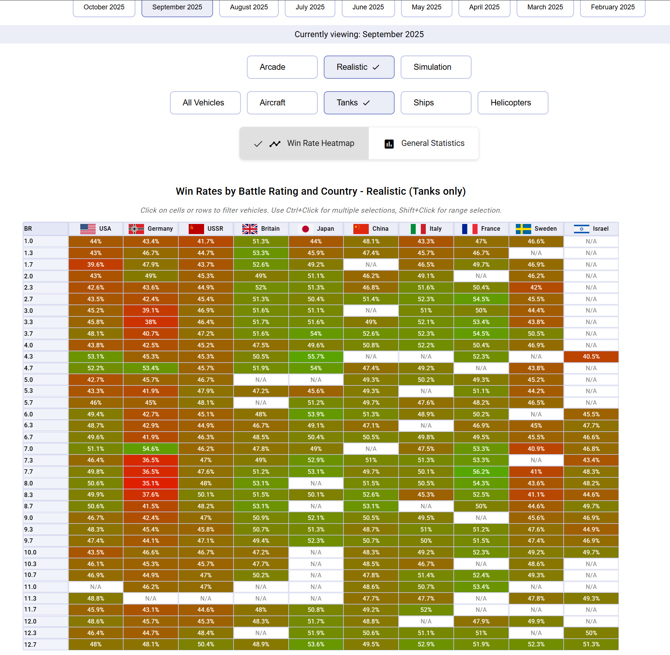Click the USSR flag icon
The height and width of the screenshot is (655, 670).
click(196, 228)
